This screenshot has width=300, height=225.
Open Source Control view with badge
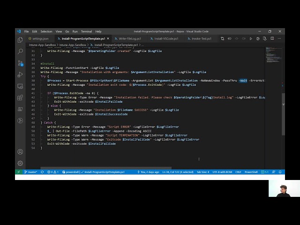(20, 63)
